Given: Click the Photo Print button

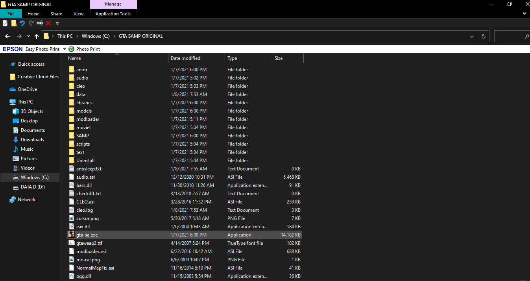Looking at the screenshot, I should click(84, 49).
